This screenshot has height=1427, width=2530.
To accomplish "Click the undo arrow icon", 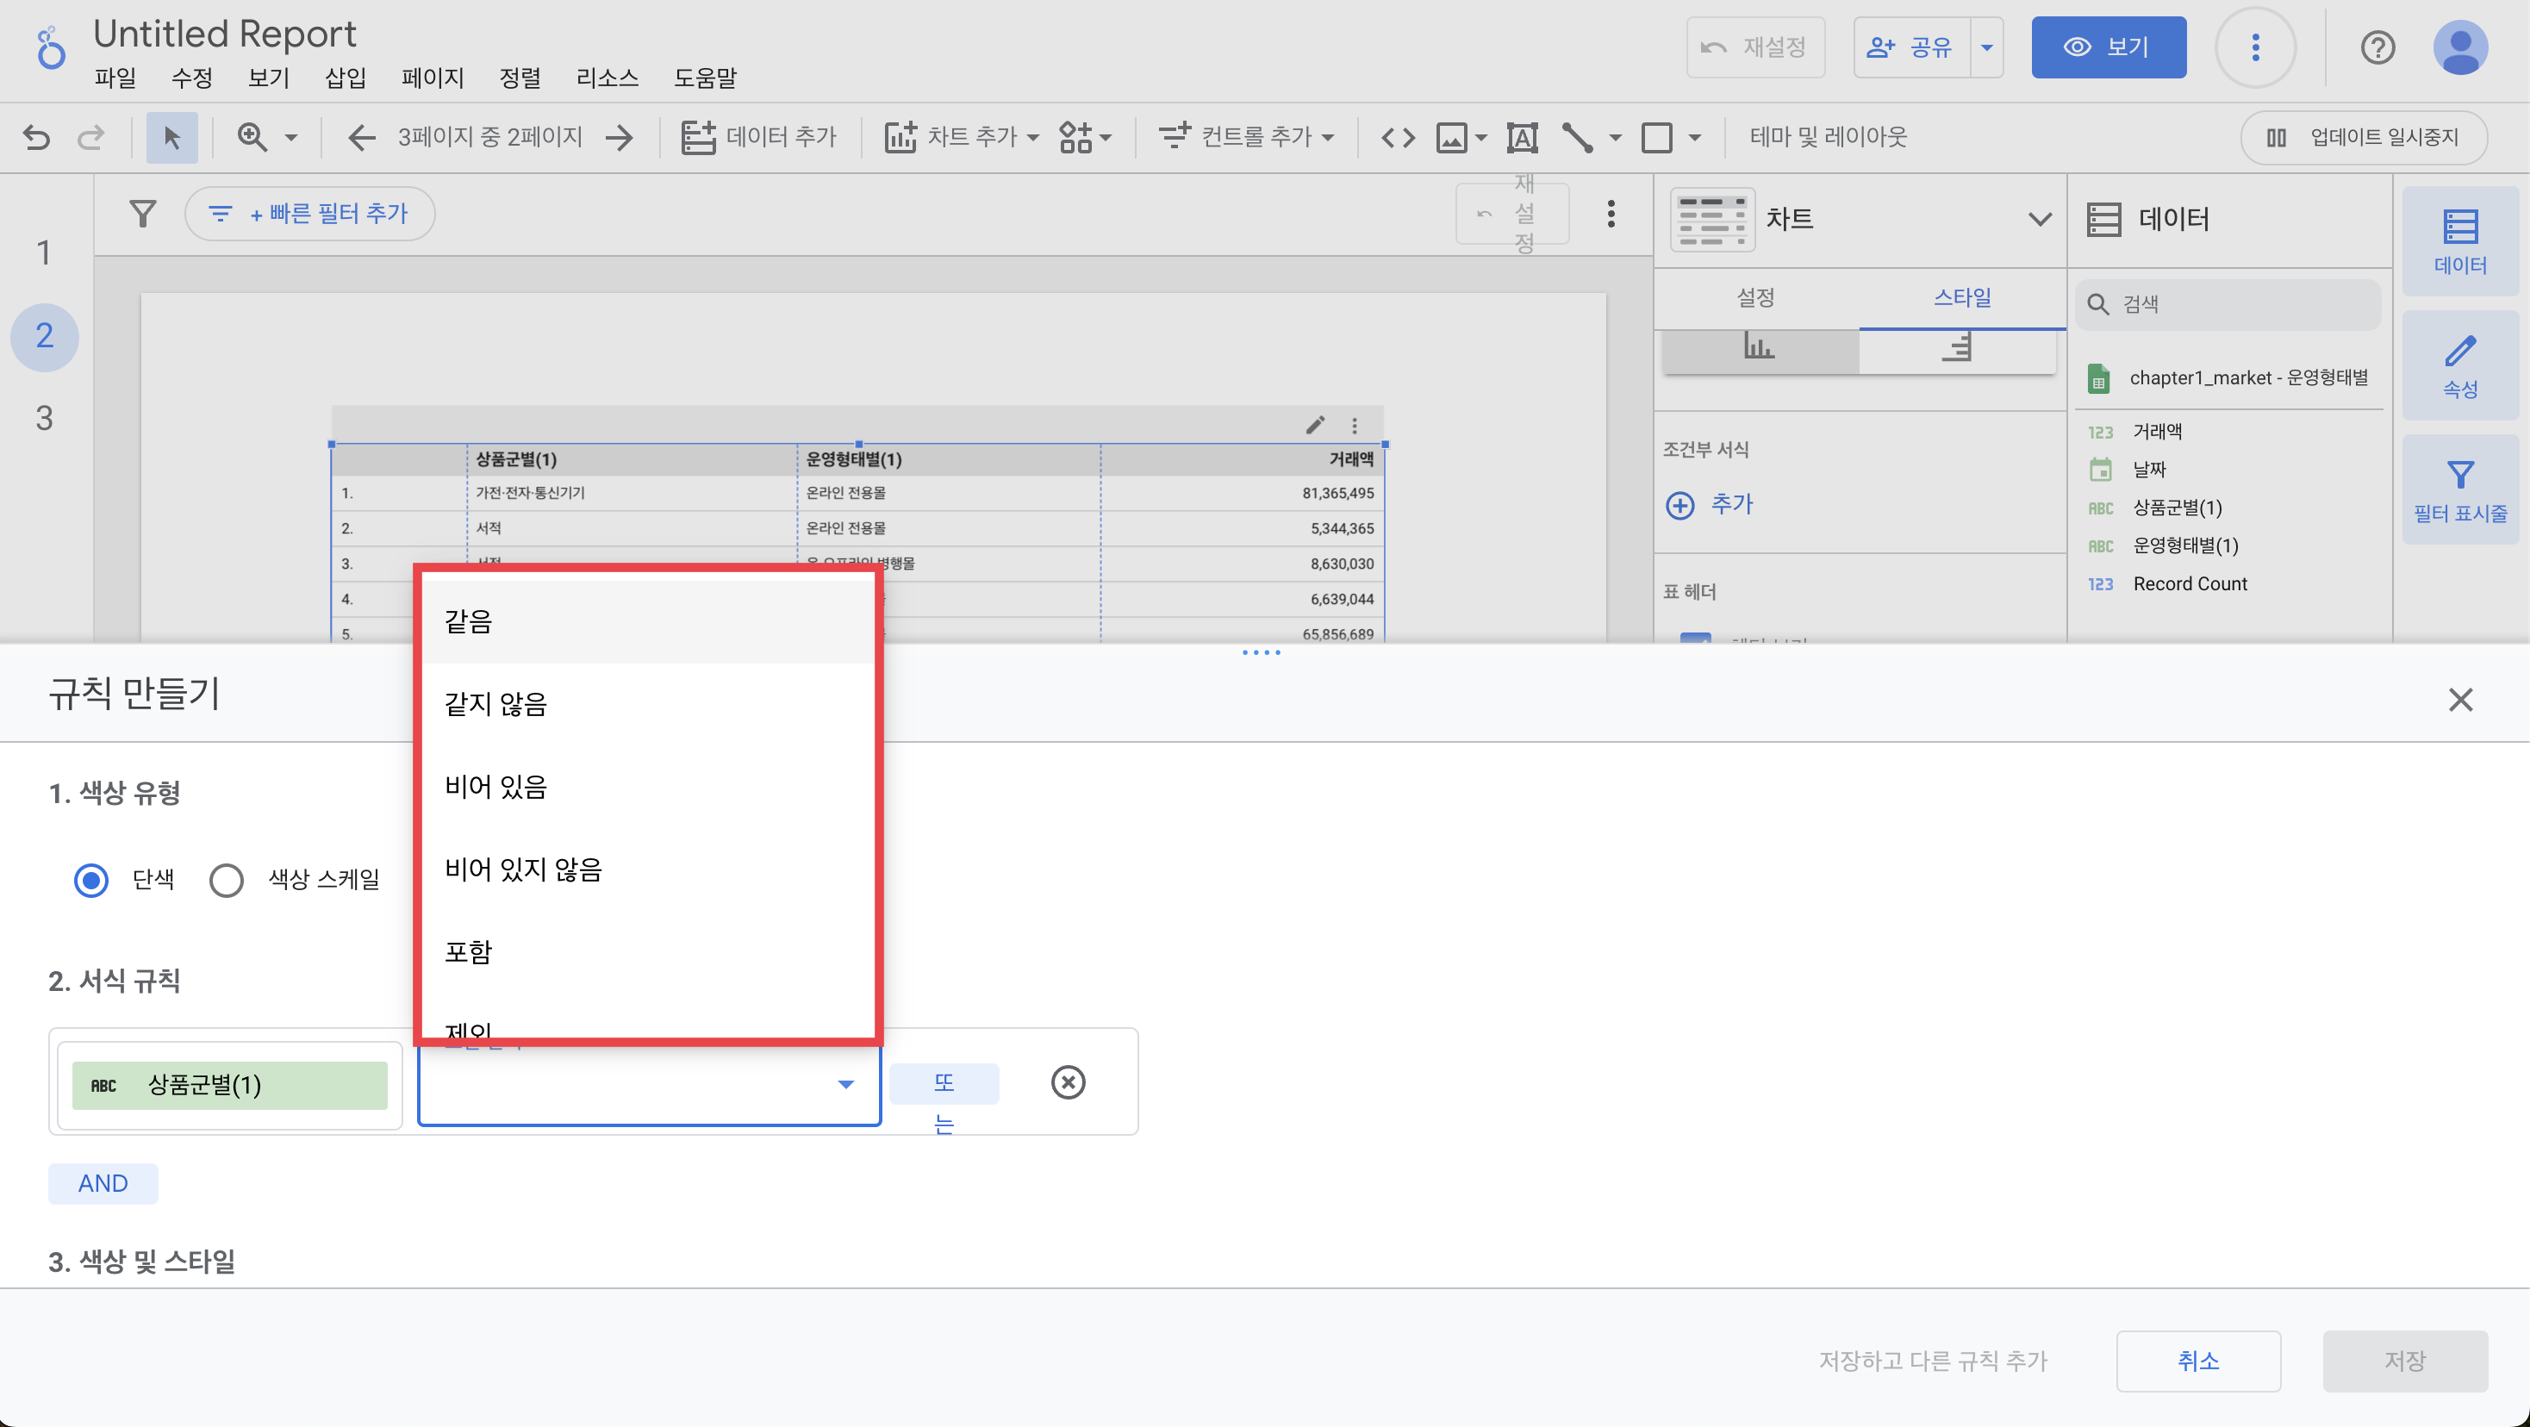I will 36,136.
